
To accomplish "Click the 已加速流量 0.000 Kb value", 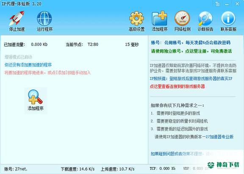I will [x=39, y=44].
